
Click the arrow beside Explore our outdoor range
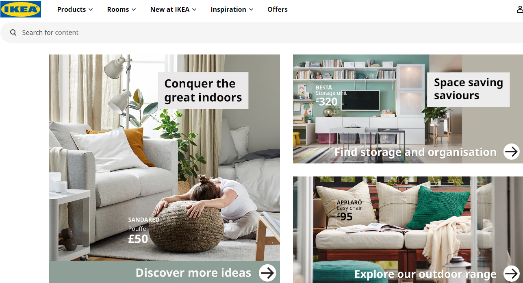(x=512, y=274)
